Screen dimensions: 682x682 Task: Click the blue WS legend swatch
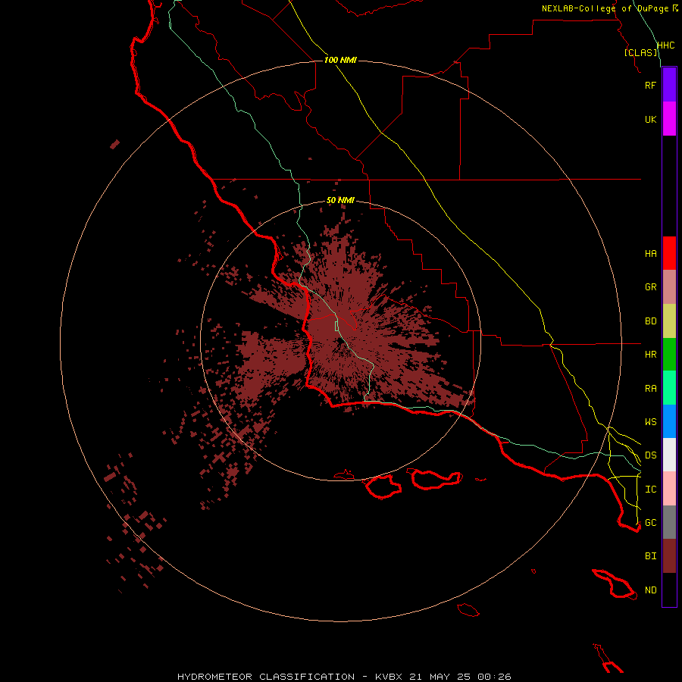click(669, 421)
